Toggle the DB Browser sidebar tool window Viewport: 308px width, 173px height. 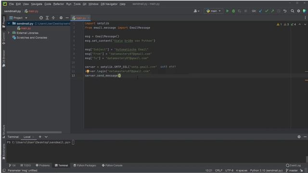[x=4, y=59]
